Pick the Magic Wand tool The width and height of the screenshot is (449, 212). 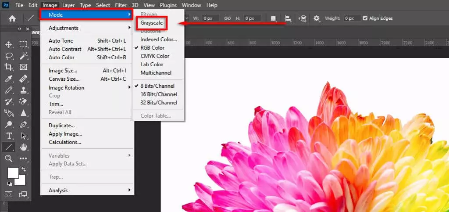click(x=24, y=56)
